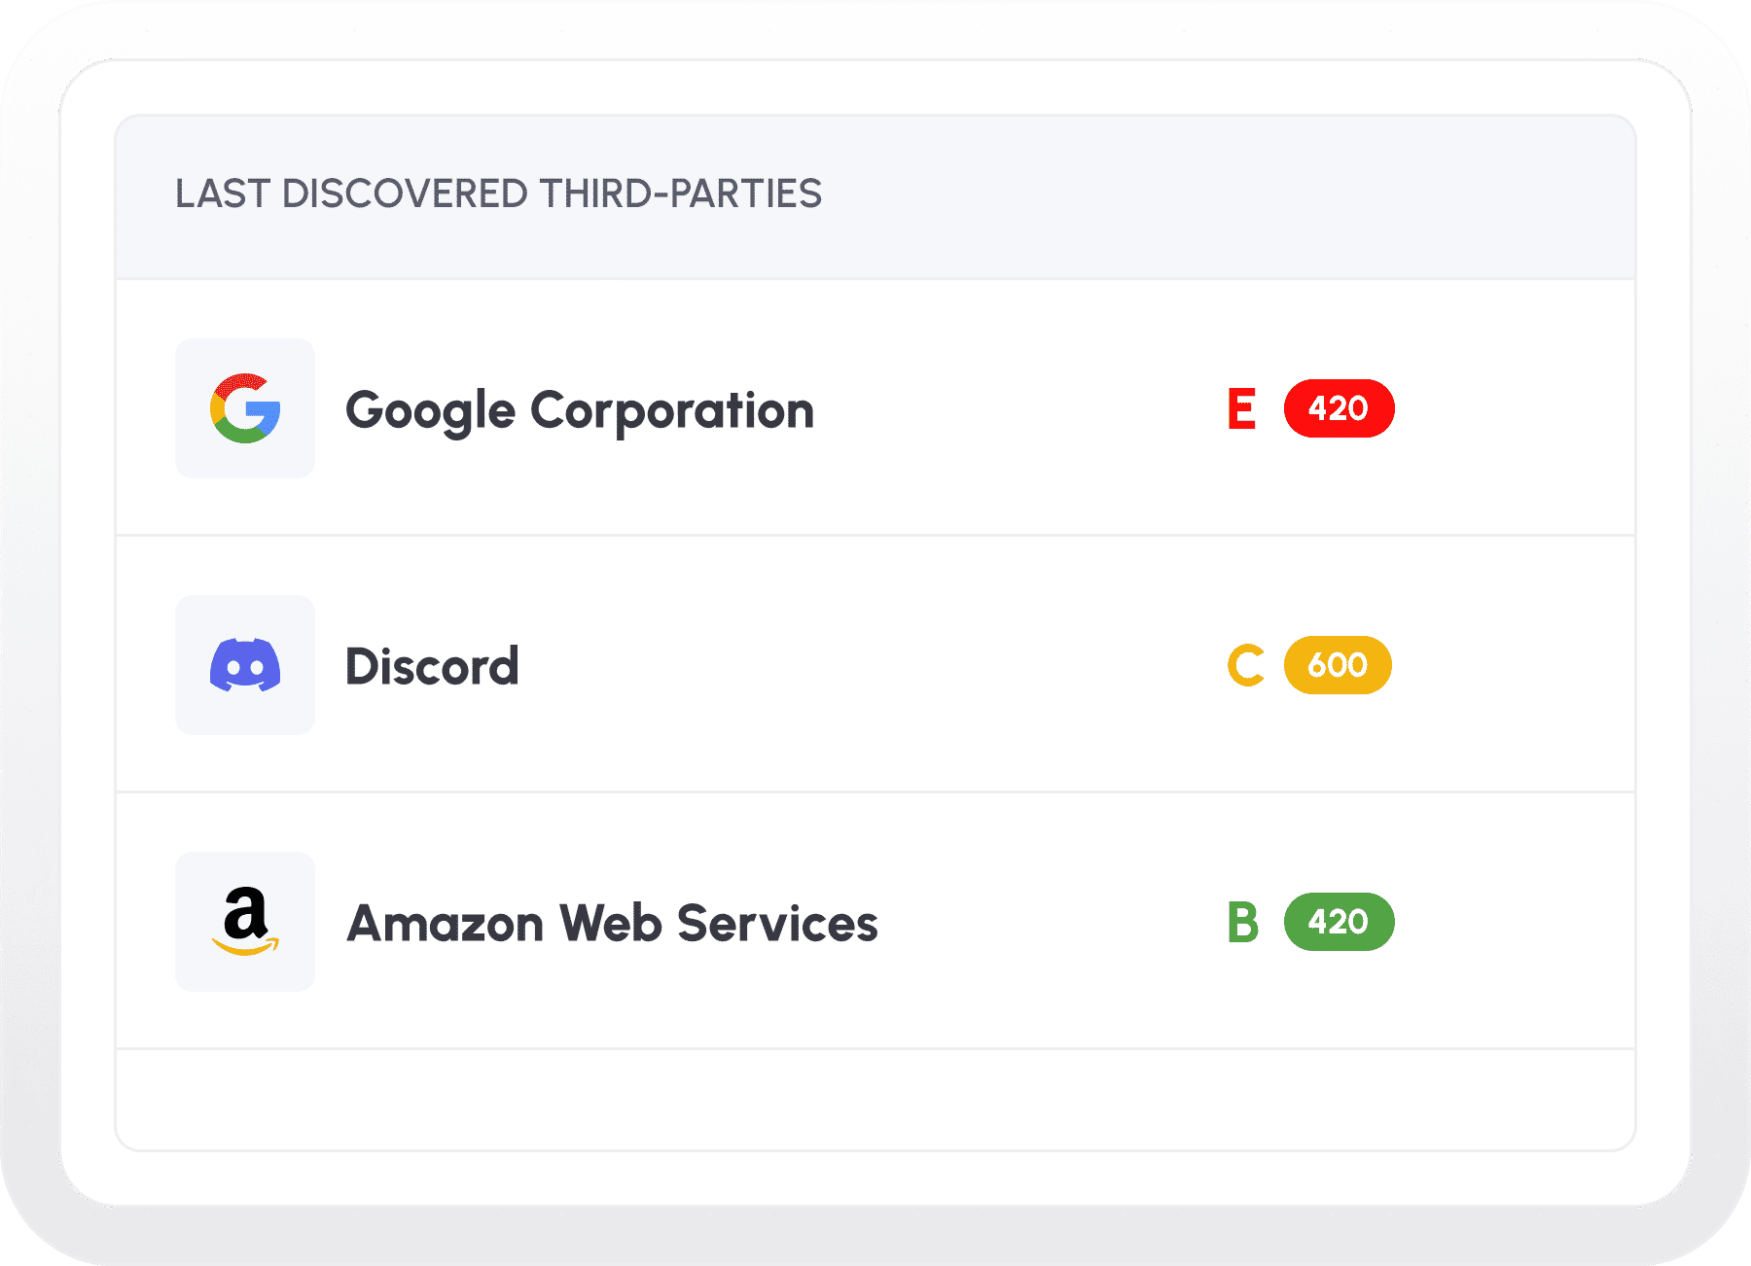Click the Discord logo icon
The width and height of the screenshot is (1751, 1266).
point(245,665)
